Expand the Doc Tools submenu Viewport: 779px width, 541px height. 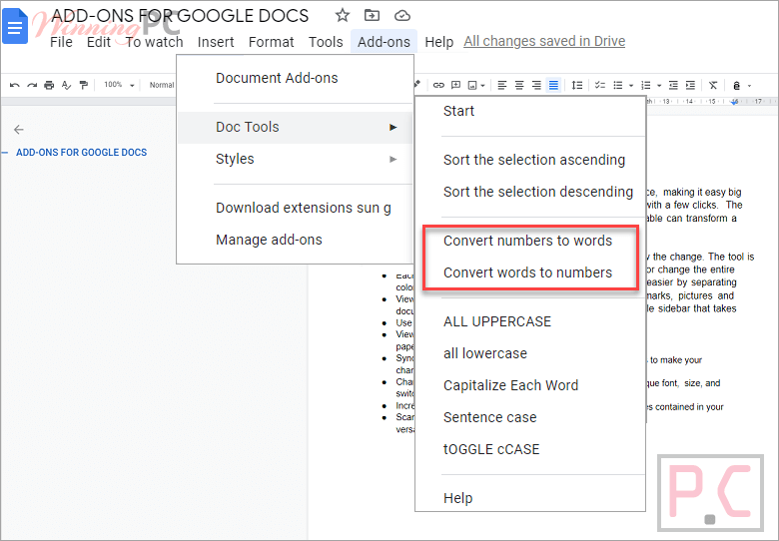[295, 127]
